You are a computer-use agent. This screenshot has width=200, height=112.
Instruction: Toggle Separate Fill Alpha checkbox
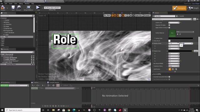169,25
